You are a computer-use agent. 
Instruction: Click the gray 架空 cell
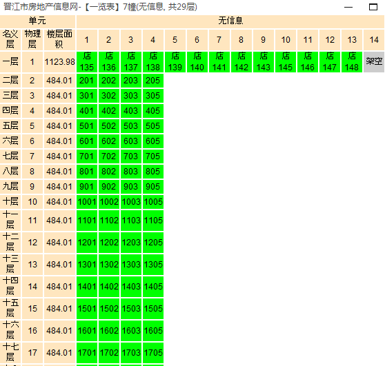tap(374, 62)
